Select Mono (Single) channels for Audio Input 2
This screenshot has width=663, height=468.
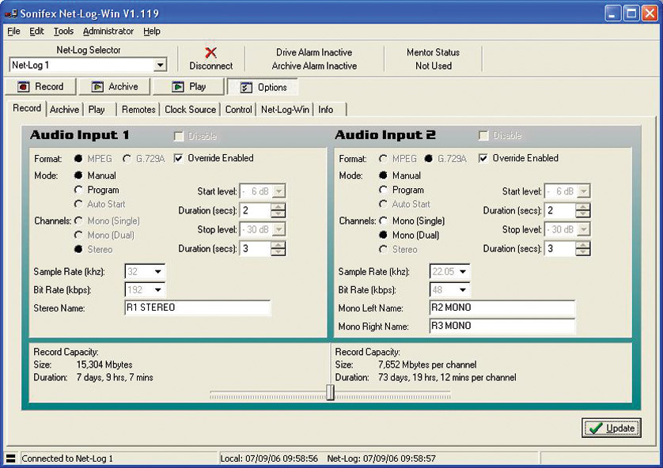click(x=385, y=221)
